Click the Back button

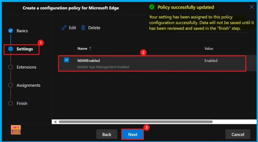point(107,134)
